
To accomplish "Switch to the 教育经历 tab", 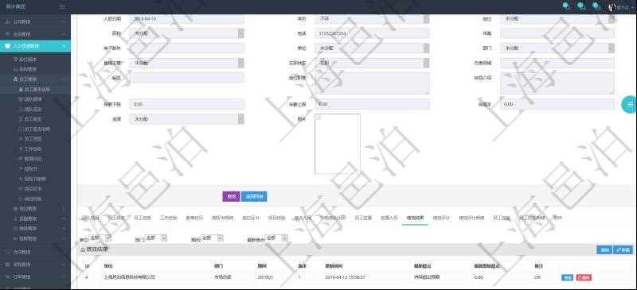I will [194, 218].
